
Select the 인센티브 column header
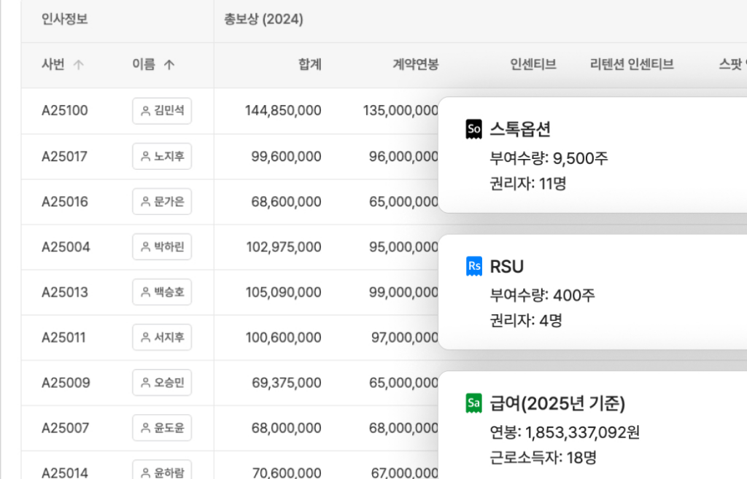click(x=533, y=65)
